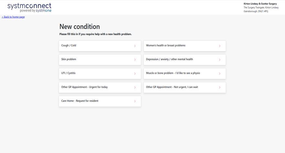Go back to home page link
Image resolution: width=285 pixels, height=153 pixels.
coord(13,17)
